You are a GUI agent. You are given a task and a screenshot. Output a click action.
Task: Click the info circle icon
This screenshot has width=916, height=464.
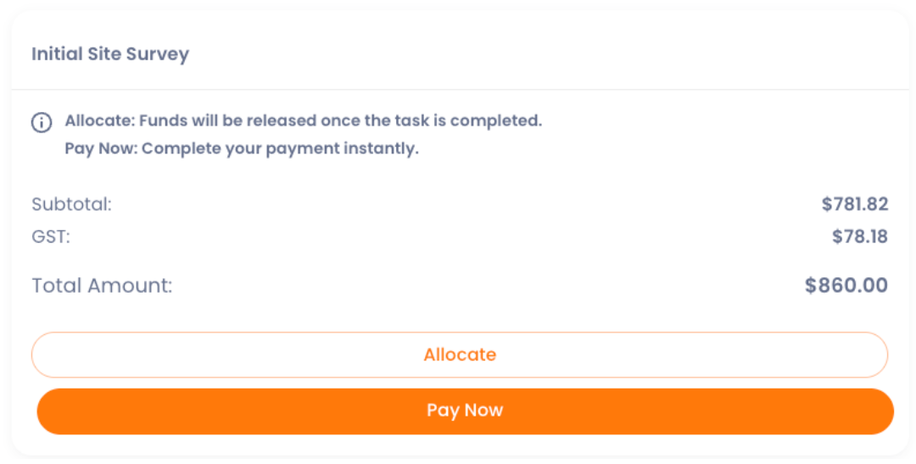41,122
